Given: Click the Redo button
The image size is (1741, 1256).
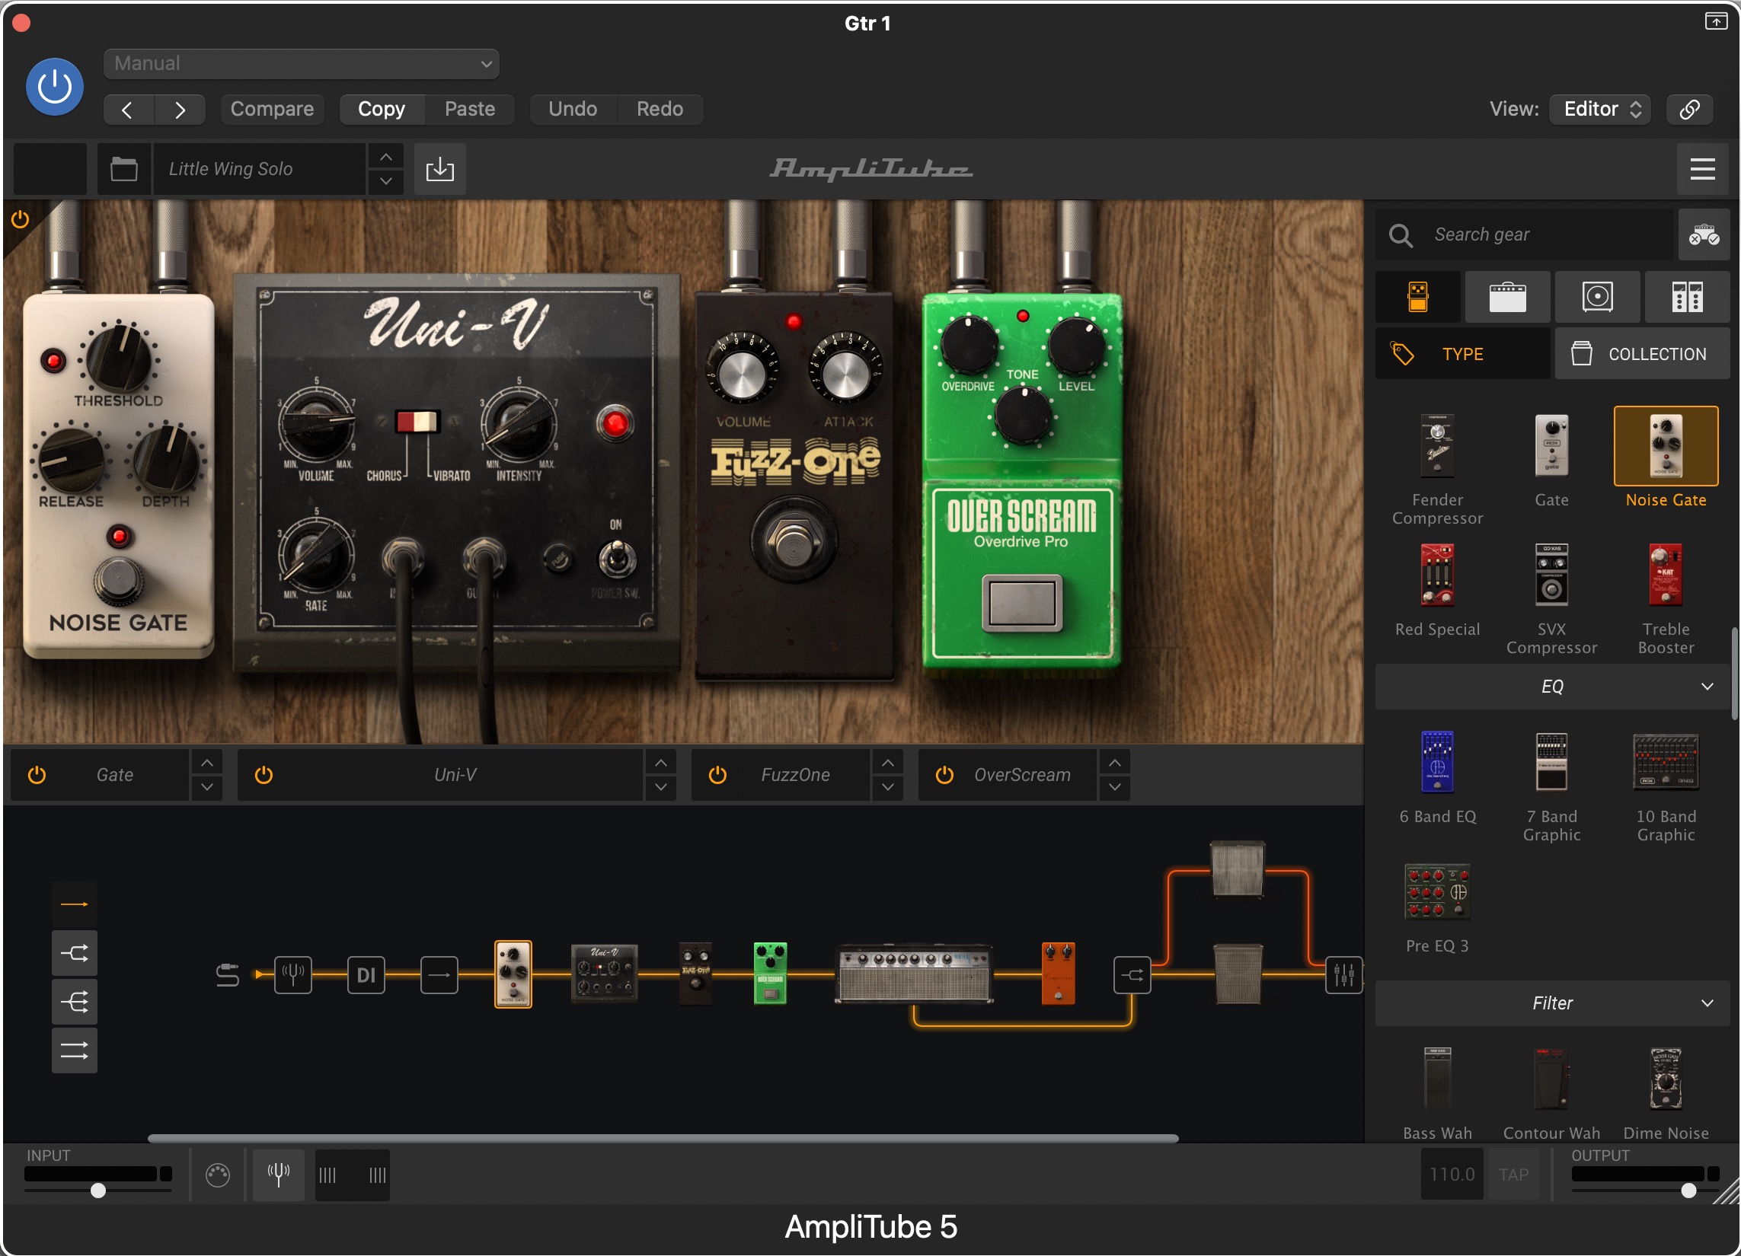Looking at the screenshot, I should coord(660,109).
